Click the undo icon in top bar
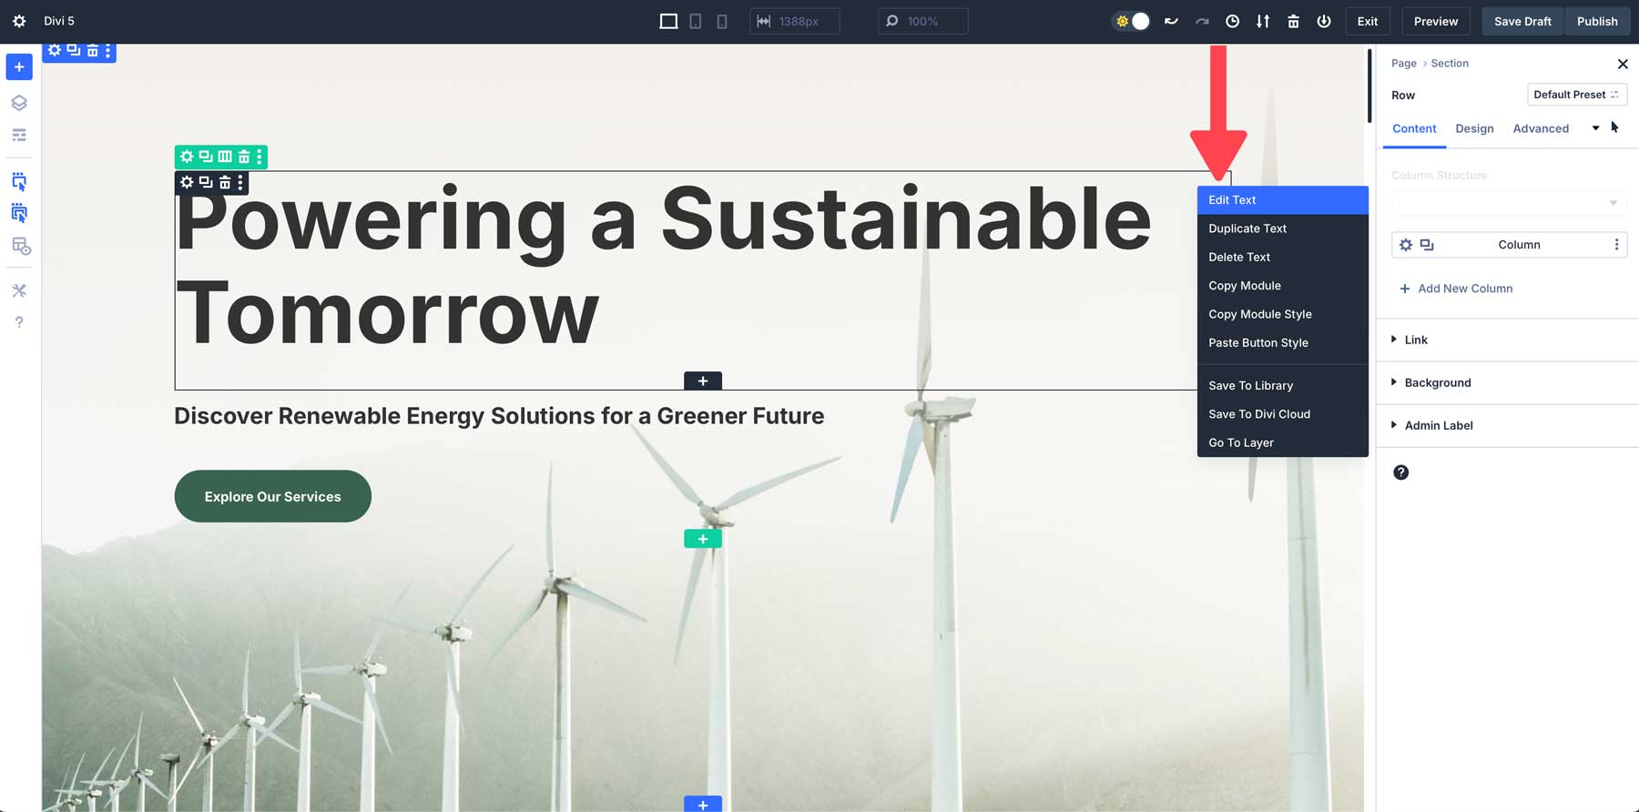1639x812 pixels. point(1171,21)
